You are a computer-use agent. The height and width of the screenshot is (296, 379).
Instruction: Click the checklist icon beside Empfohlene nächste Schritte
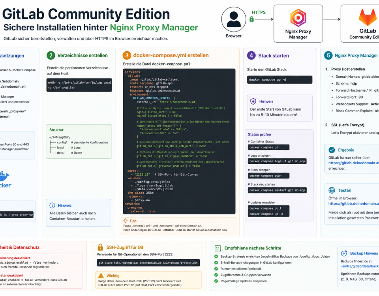coord(218,248)
